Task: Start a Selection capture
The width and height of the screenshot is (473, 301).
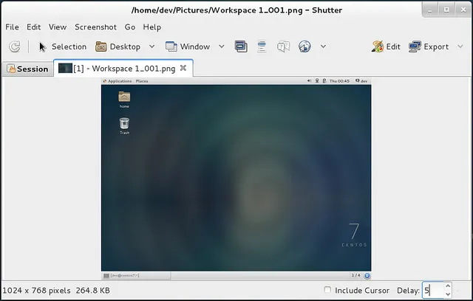Action: [63, 46]
